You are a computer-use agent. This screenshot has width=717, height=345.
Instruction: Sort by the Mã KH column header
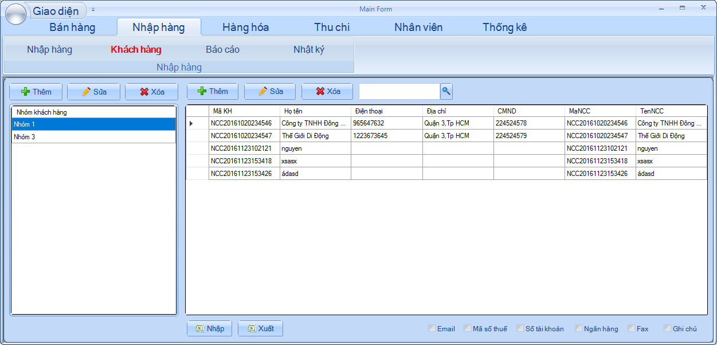click(x=244, y=111)
